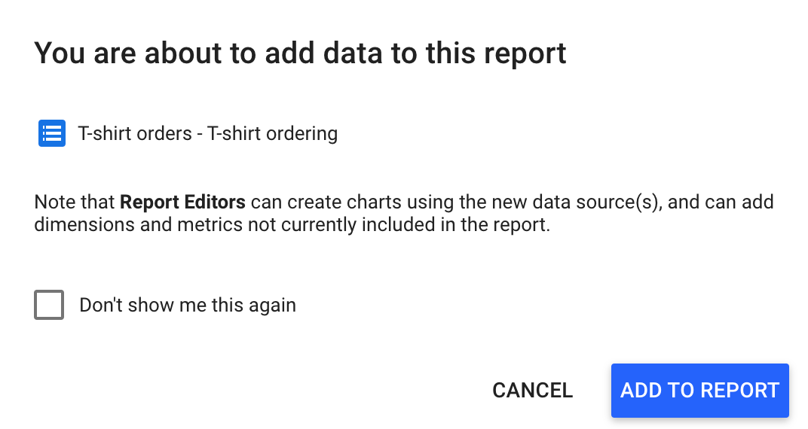Click the words "T-shirt orders" beside the icon

click(135, 134)
